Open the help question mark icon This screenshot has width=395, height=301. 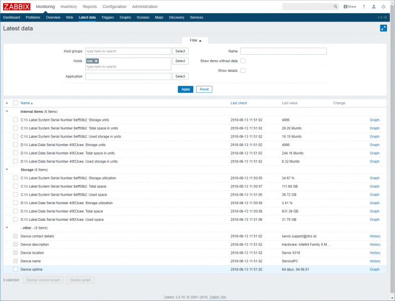363,7
